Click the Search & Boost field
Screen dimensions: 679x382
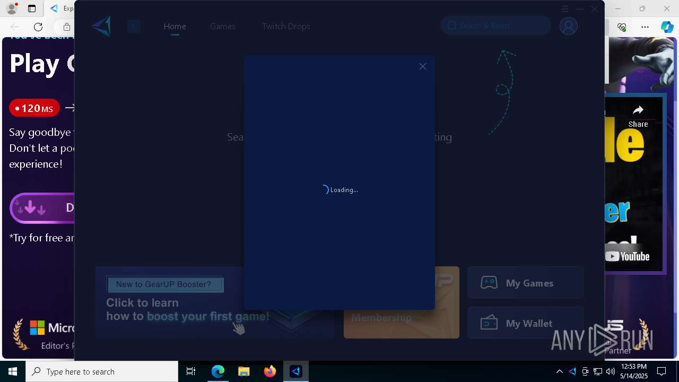click(x=496, y=25)
